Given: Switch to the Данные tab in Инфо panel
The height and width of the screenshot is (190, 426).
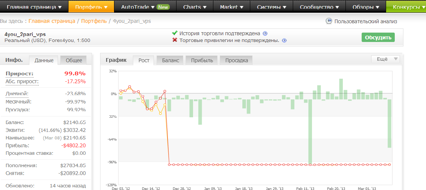Looking at the screenshot, I should click(44, 60).
